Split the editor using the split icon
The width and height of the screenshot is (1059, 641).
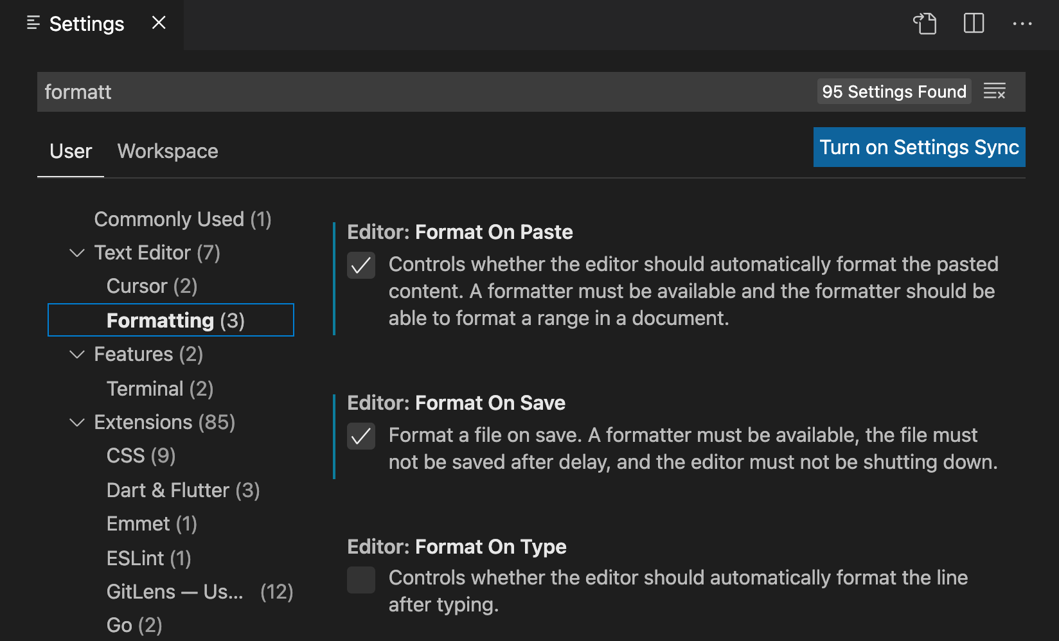(973, 24)
